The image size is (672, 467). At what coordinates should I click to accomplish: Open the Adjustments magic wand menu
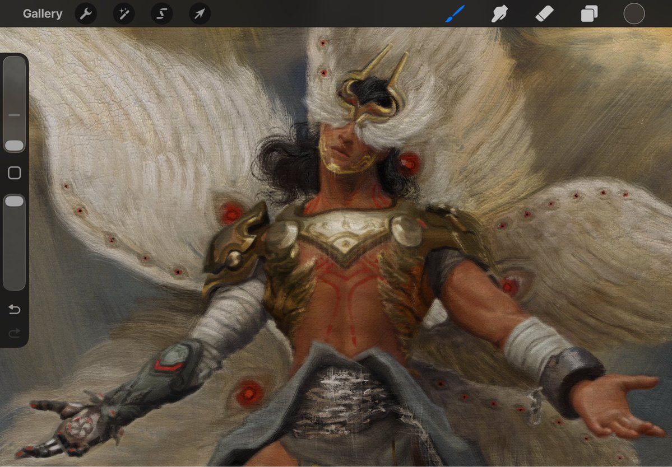[124, 13]
